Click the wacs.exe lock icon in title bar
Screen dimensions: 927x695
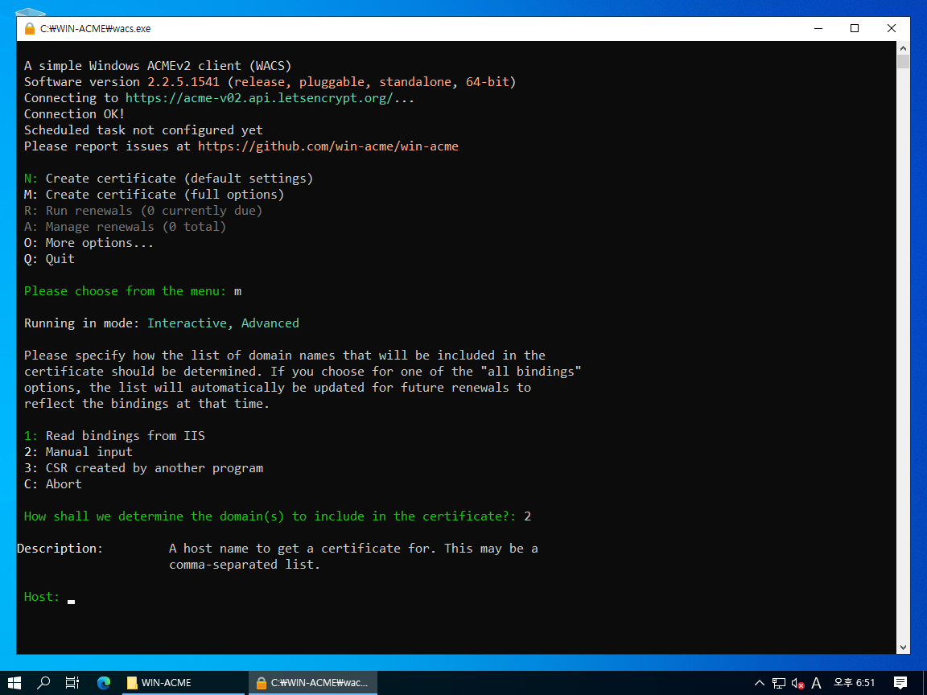[30, 28]
